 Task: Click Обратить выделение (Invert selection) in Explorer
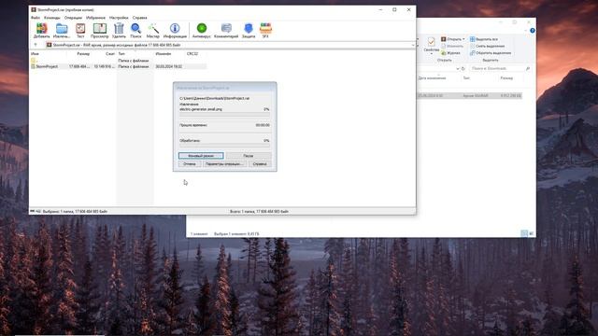[x=491, y=53]
